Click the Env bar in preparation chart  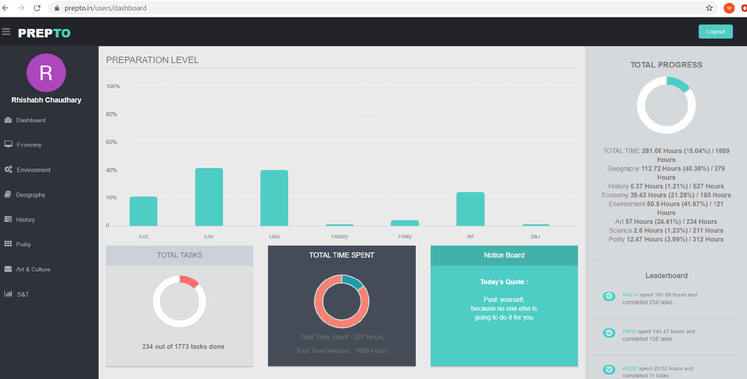(x=209, y=197)
